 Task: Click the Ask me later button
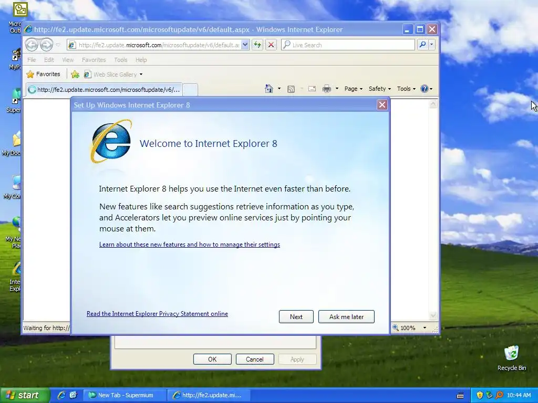[x=346, y=316]
